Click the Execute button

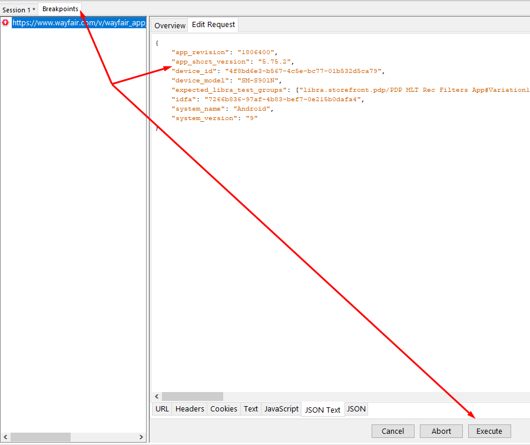click(x=489, y=431)
